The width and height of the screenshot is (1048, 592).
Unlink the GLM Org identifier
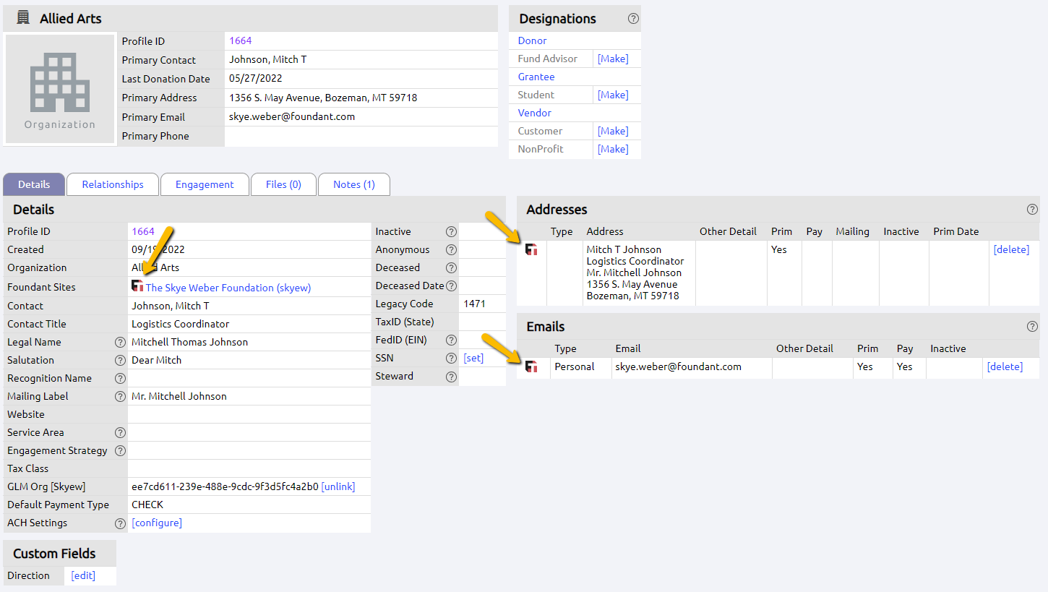(x=338, y=486)
